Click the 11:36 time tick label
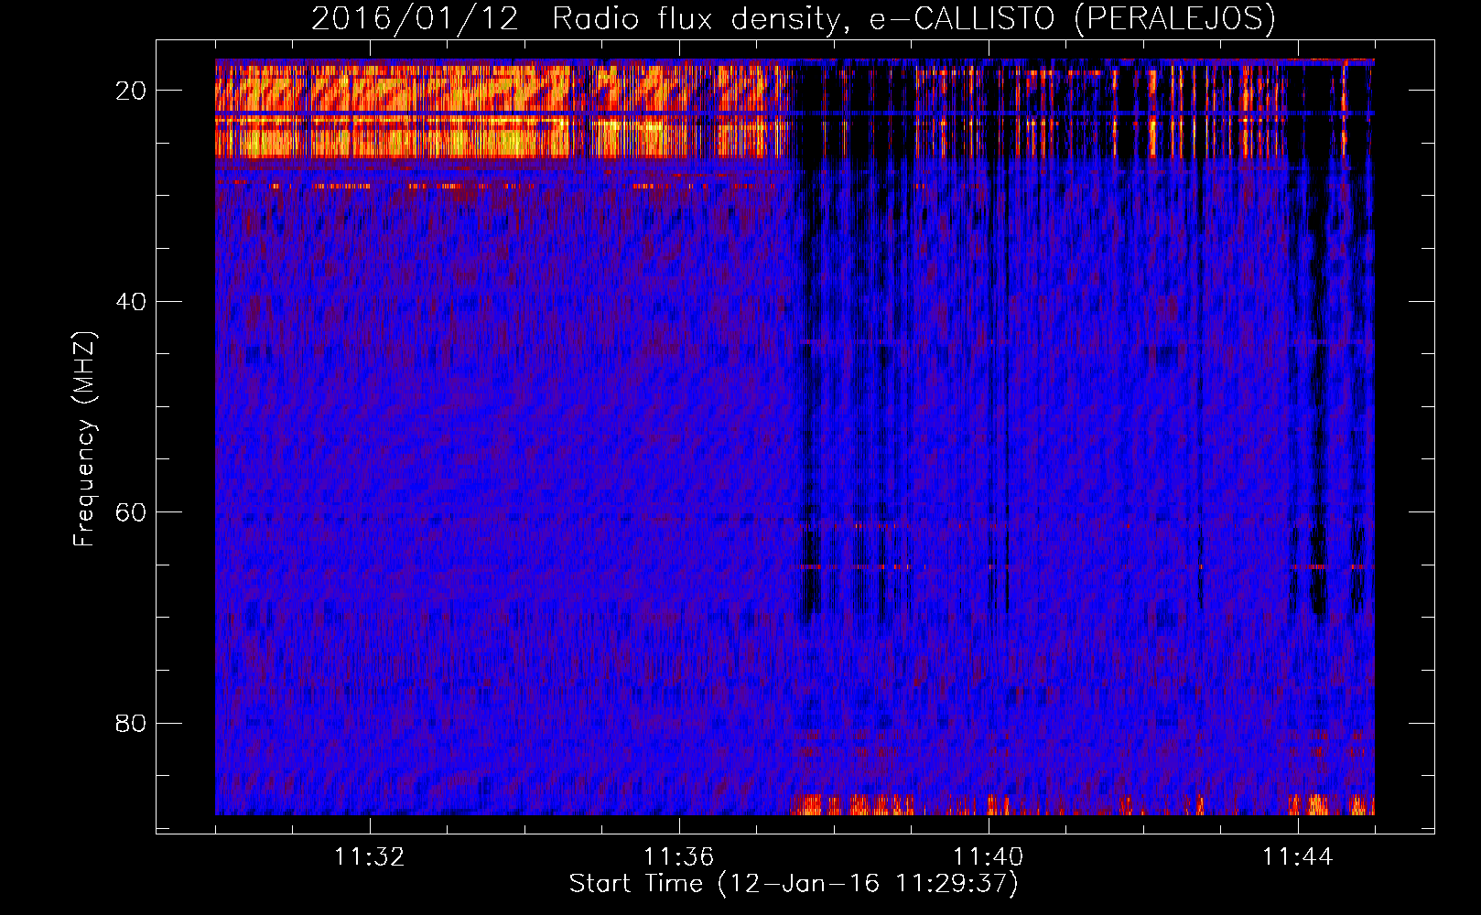The height and width of the screenshot is (915, 1481). [x=679, y=857]
